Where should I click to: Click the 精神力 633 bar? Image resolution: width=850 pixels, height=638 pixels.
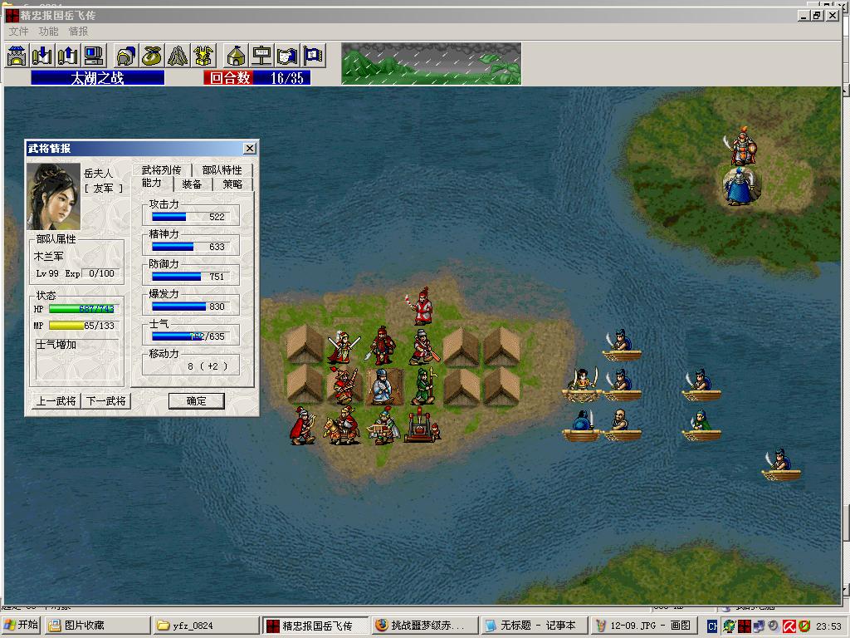click(x=190, y=246)
